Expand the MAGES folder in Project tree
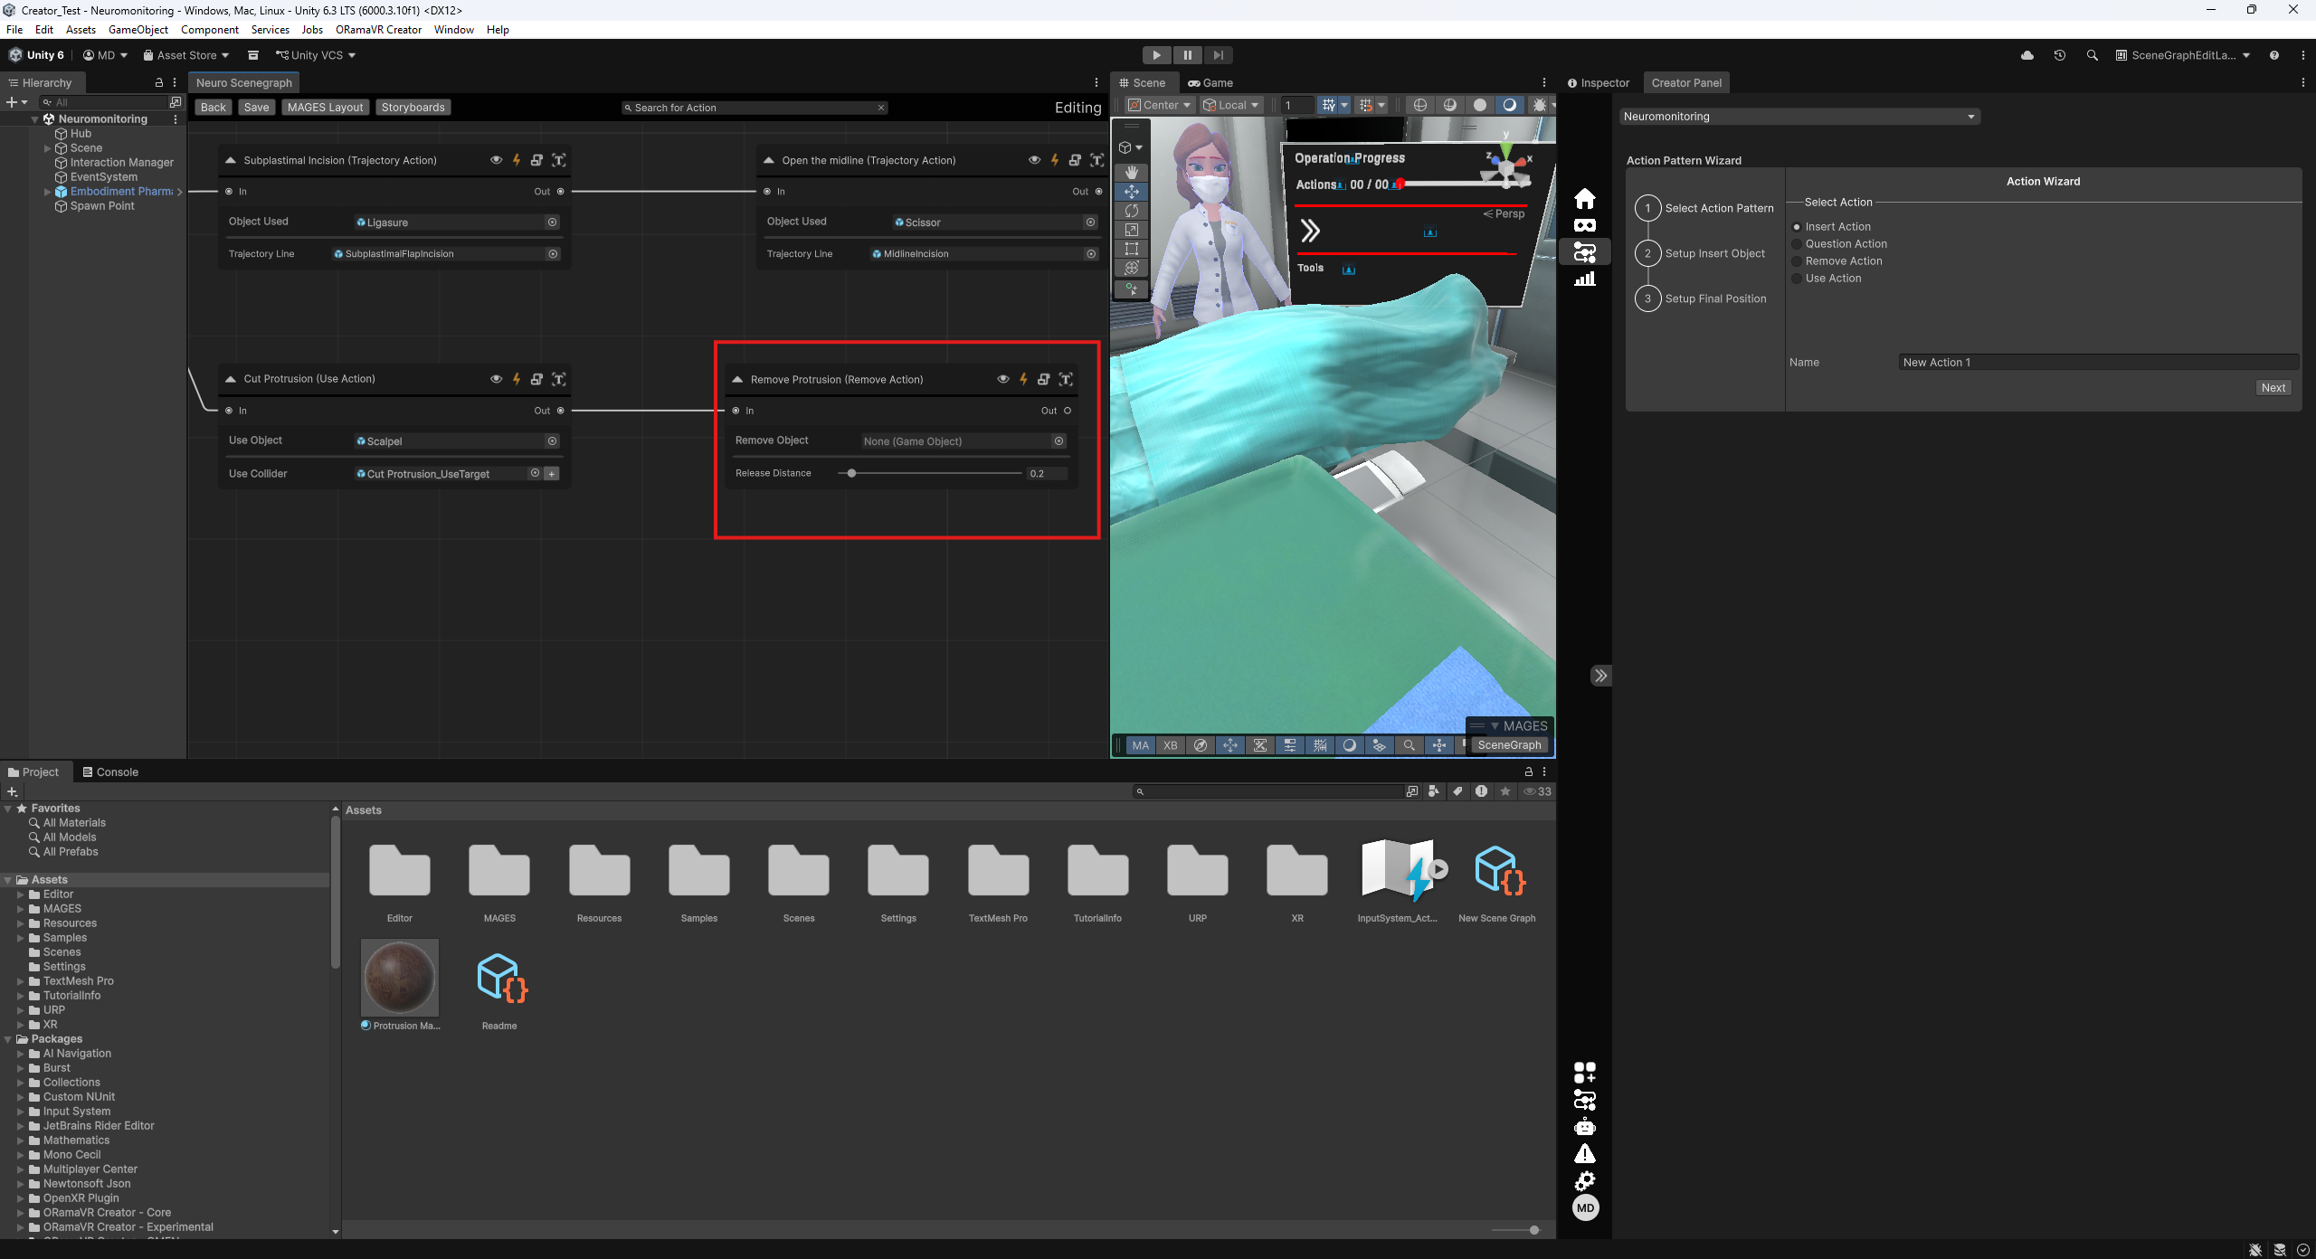2316x1259 pixels. pyautogui.click(x=21, y=909)
